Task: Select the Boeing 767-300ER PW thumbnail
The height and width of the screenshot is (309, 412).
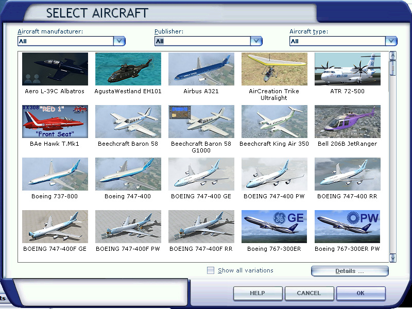Action: 347,227
